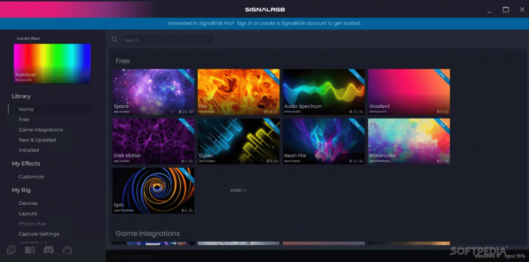
Task: Show Installed effects
Action: point(29,150)
